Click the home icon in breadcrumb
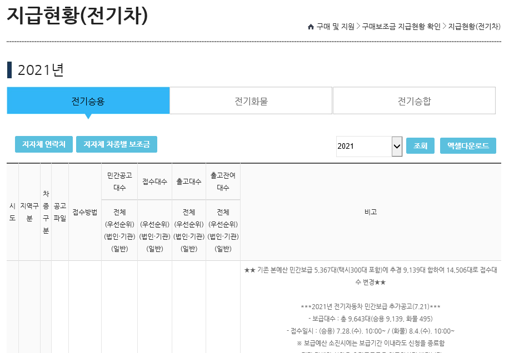This screenshot has height=353, width=514. [311, 27]
